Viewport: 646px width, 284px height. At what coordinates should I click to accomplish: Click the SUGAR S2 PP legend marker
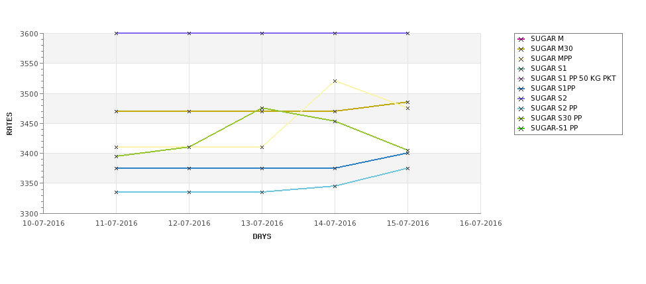[521, 109]
